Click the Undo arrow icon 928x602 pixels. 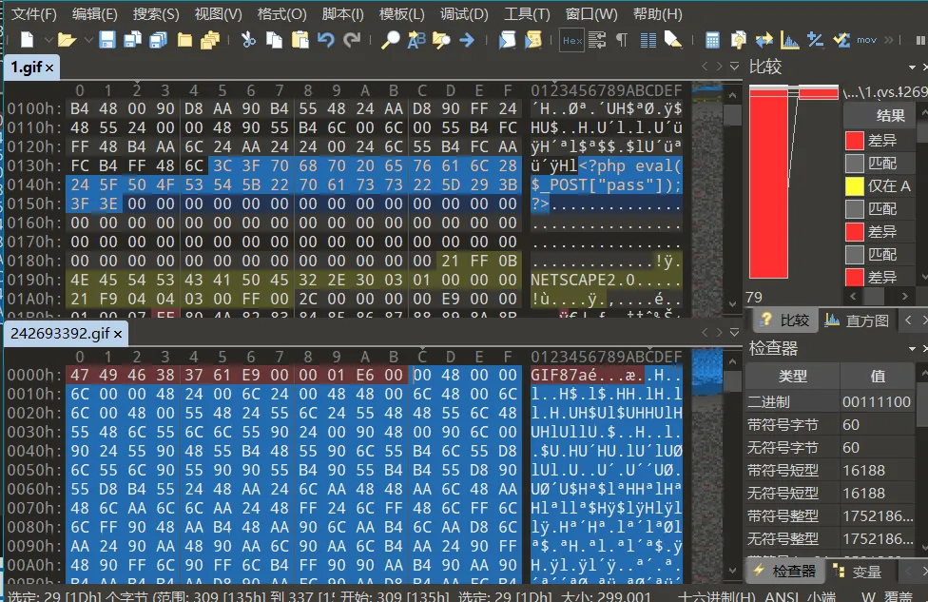326,40
